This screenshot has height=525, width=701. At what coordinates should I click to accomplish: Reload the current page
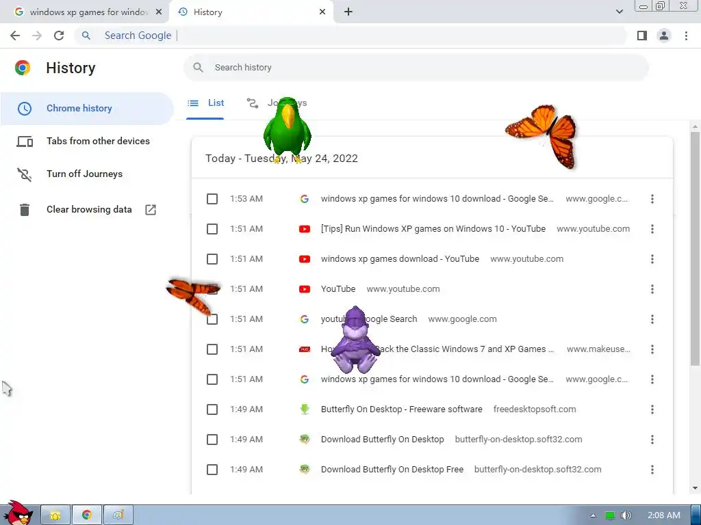(59, 36)
